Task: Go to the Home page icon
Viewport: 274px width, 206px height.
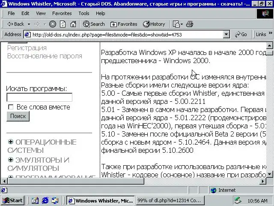Action: (73, 24)
